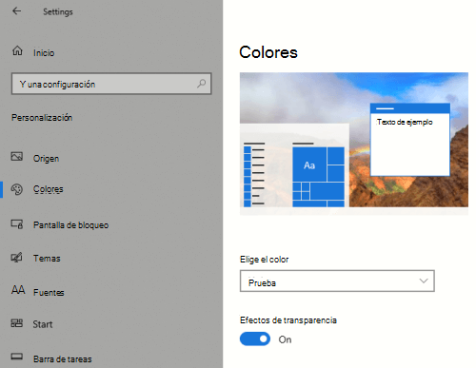The width and height of the screenshot is (476, 368).
Task: Click the back arrow icon
Action: pos(16,11)
